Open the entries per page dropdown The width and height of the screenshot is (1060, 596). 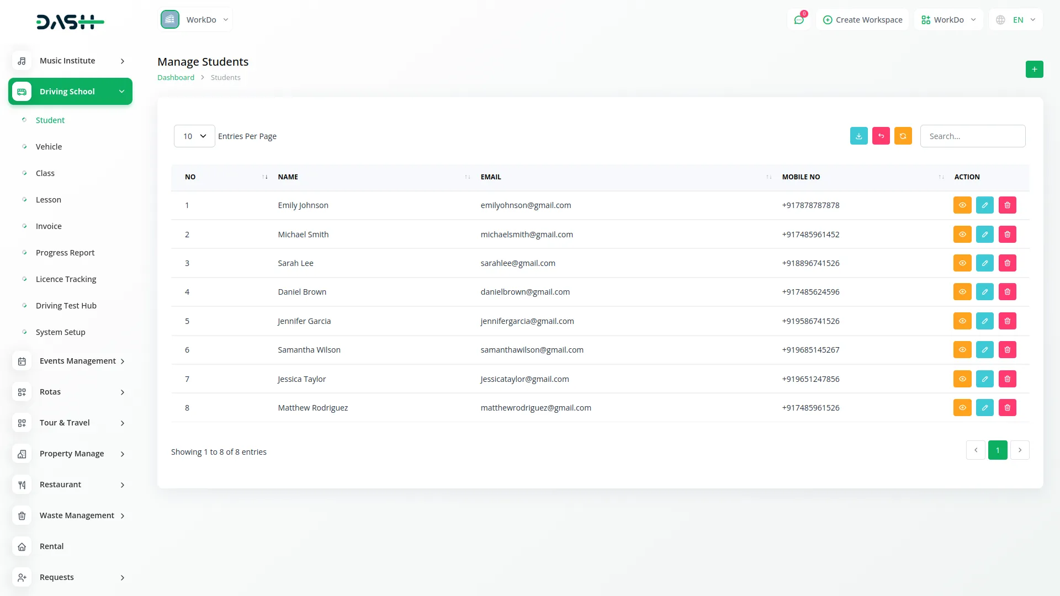point(194,136)
